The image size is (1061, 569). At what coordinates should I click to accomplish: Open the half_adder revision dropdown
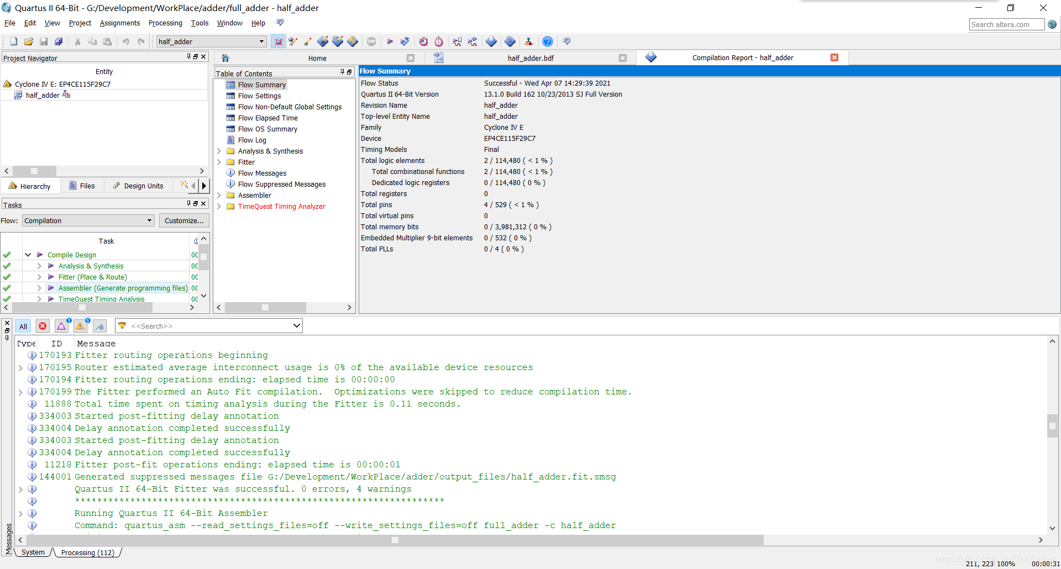[x=211, y=41]
